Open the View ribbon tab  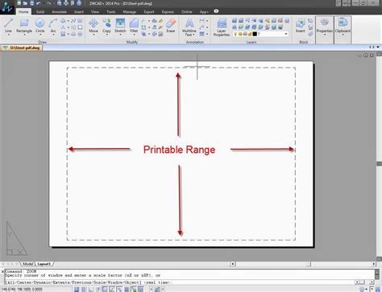95,12
